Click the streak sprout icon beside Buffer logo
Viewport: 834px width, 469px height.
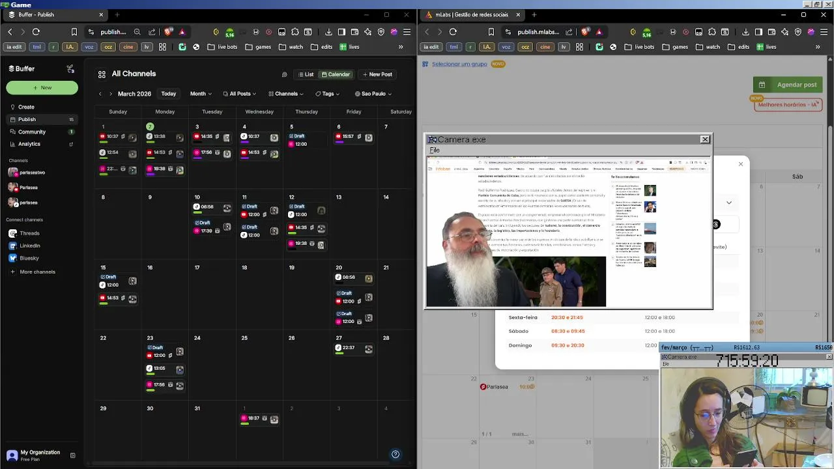tap(70, 68)
